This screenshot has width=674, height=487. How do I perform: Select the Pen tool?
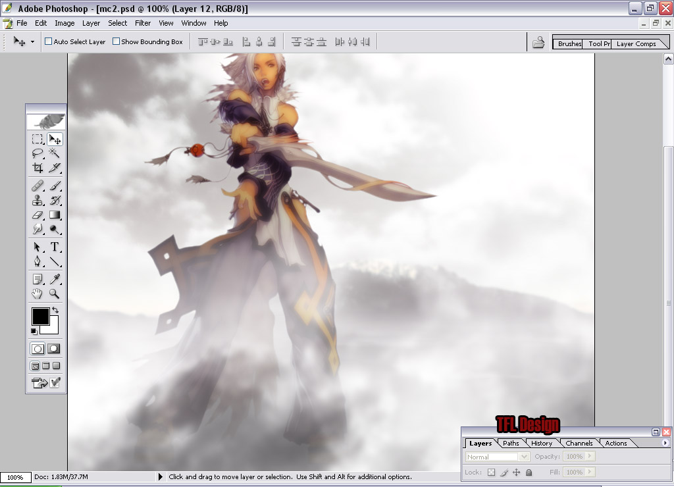click(x=38, y=261)
